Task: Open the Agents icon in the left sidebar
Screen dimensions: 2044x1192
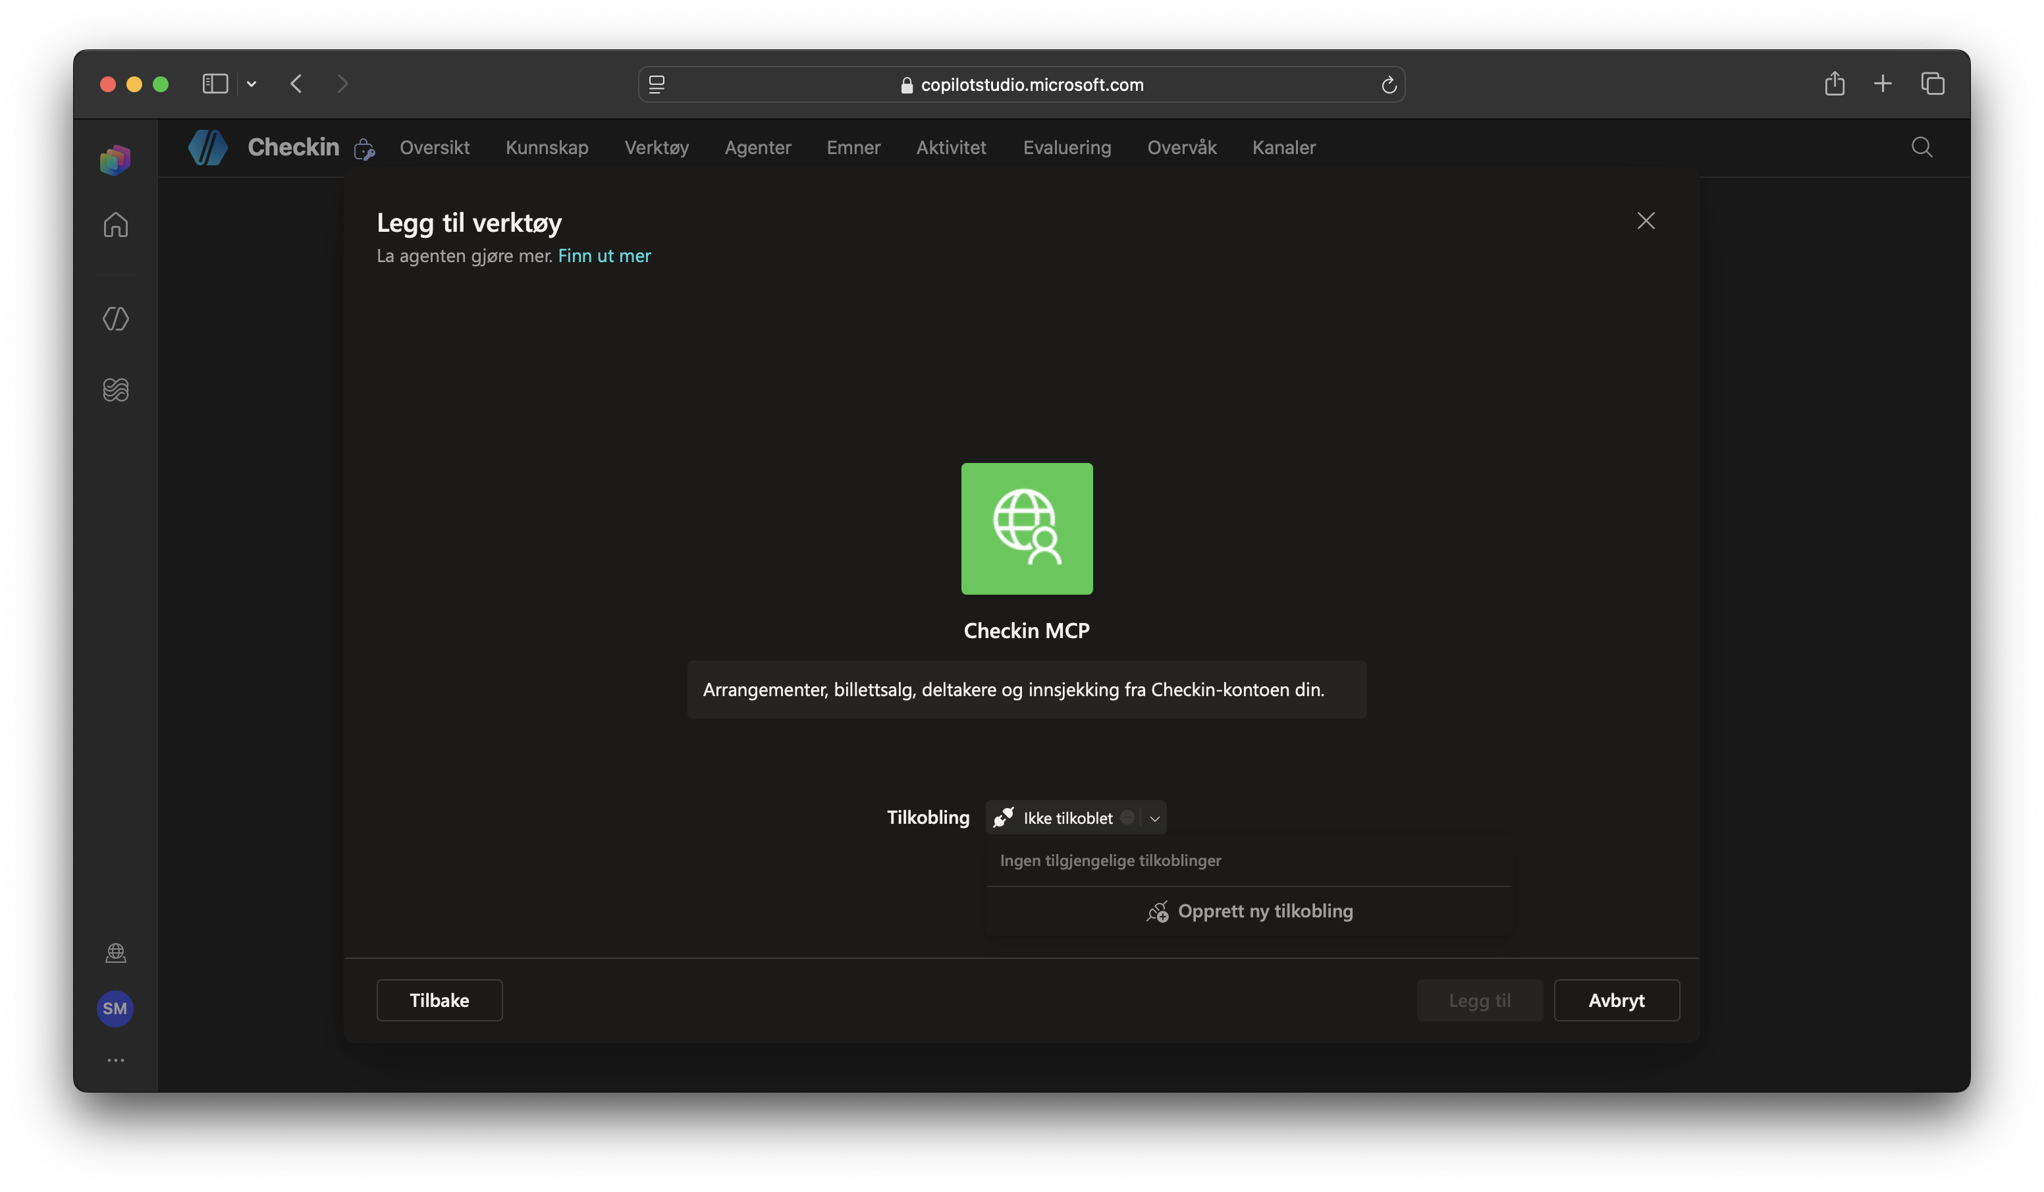Action: (x=115, y=319)
